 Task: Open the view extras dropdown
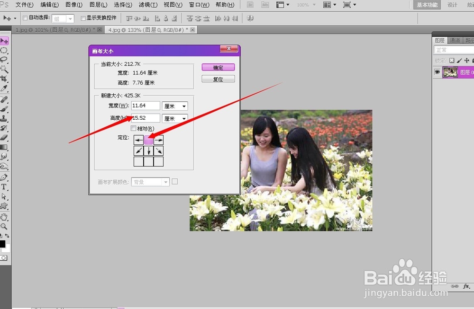coord(283,5)
